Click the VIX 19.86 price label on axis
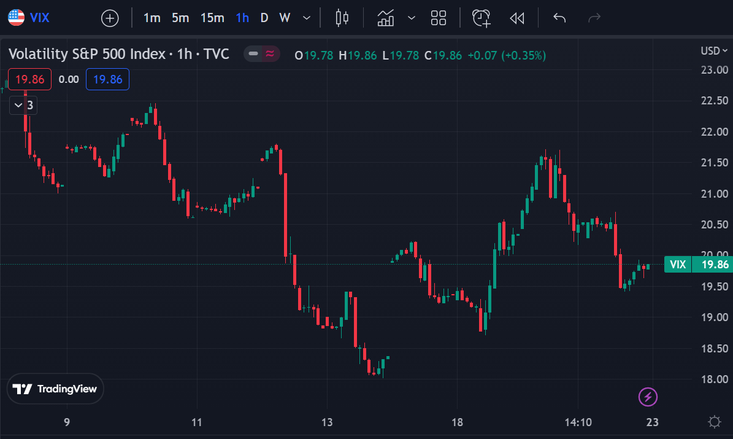 point(699,265)
